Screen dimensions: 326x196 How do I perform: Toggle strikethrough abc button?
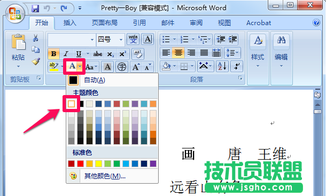tap(98, 54)
